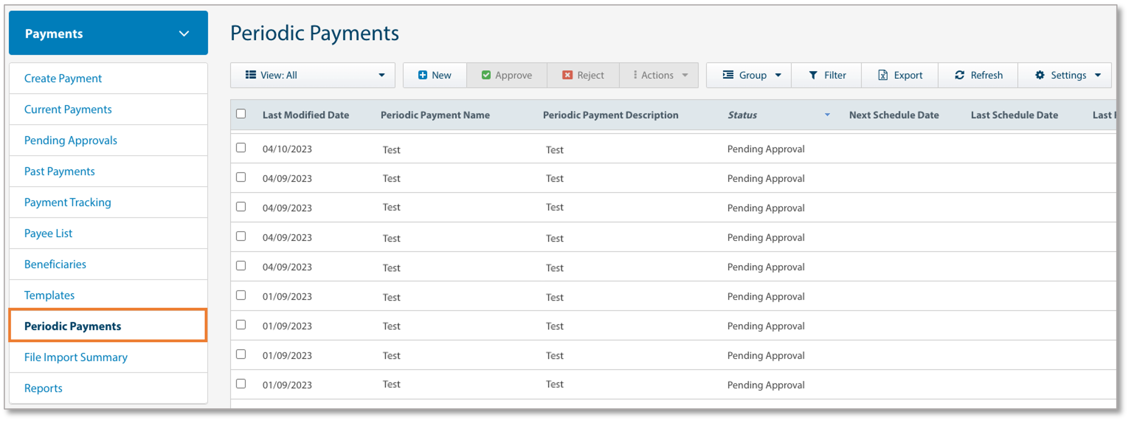Click the Refresh arrows icon
Screen dimensions: 1129x421
point(959,75)
